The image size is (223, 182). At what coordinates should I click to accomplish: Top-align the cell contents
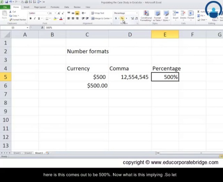tap(69, 13)
